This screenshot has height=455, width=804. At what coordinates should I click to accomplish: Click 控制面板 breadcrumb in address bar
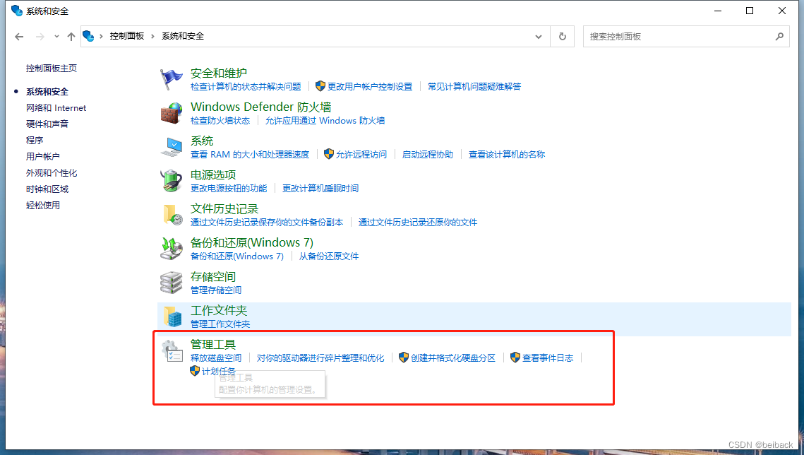pos(127,36)
